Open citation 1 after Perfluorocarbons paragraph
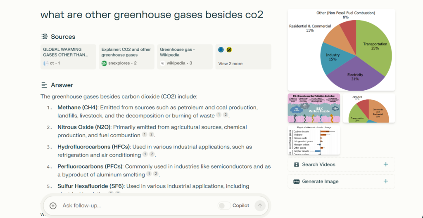Screen dimensions: 423x218 (149, 174)
